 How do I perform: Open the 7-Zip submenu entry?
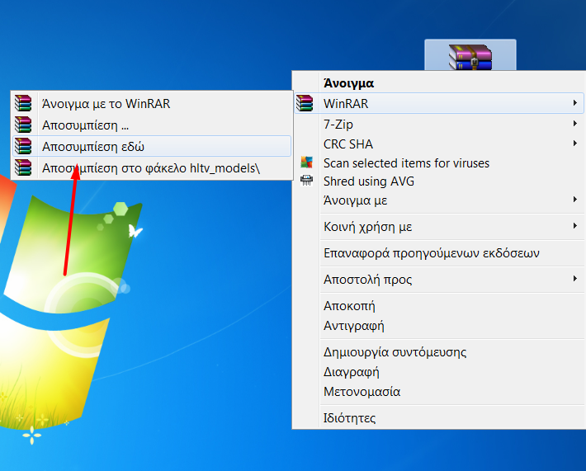(439, 124)
